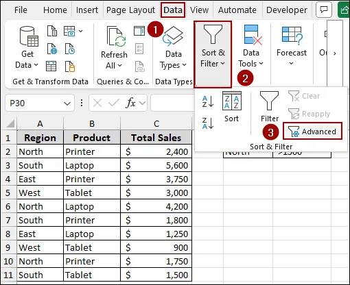Viewport: 350px width, 285px height.
Task: Click From Web icon
Action: coord(52,49)
